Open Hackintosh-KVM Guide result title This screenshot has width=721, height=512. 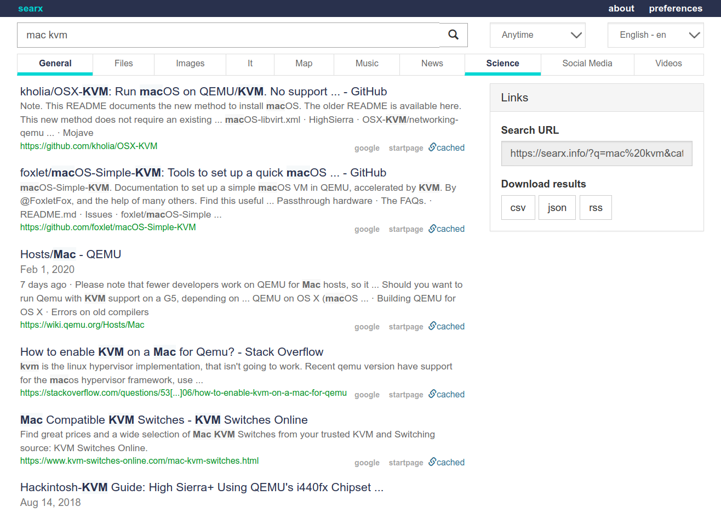tap(202, 487)
